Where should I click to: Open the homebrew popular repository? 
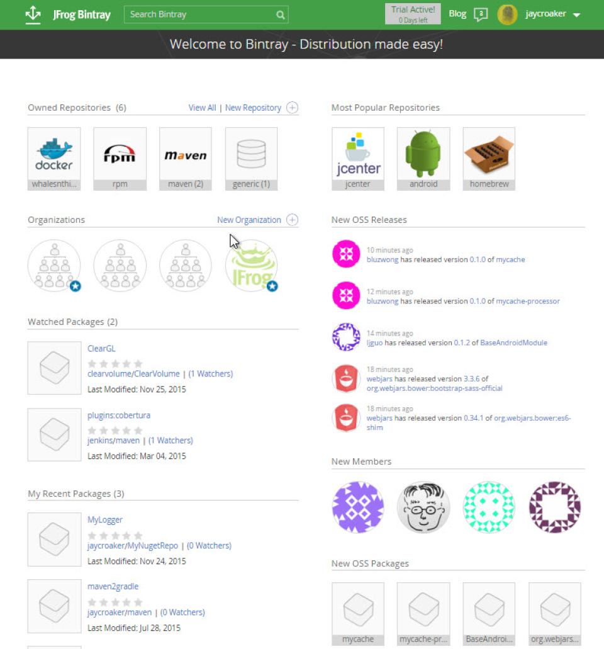click(489, 159)
